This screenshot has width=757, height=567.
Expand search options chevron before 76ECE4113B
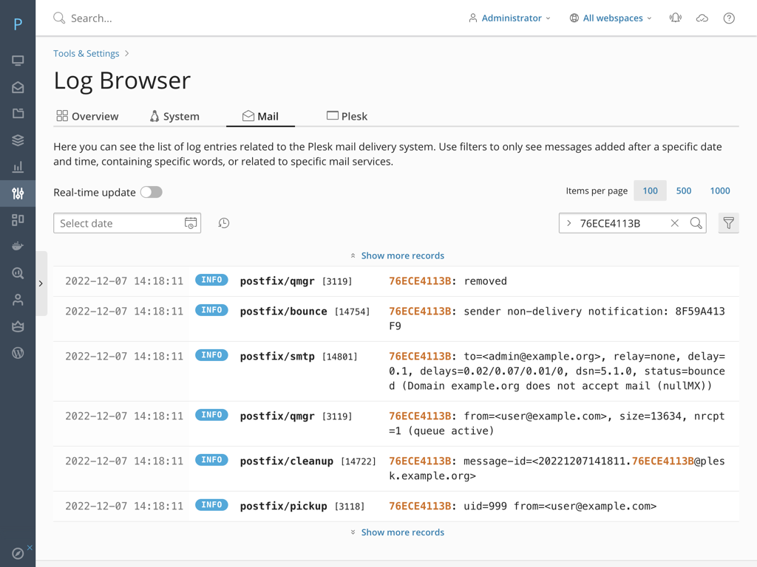click(x=569, y=223)
